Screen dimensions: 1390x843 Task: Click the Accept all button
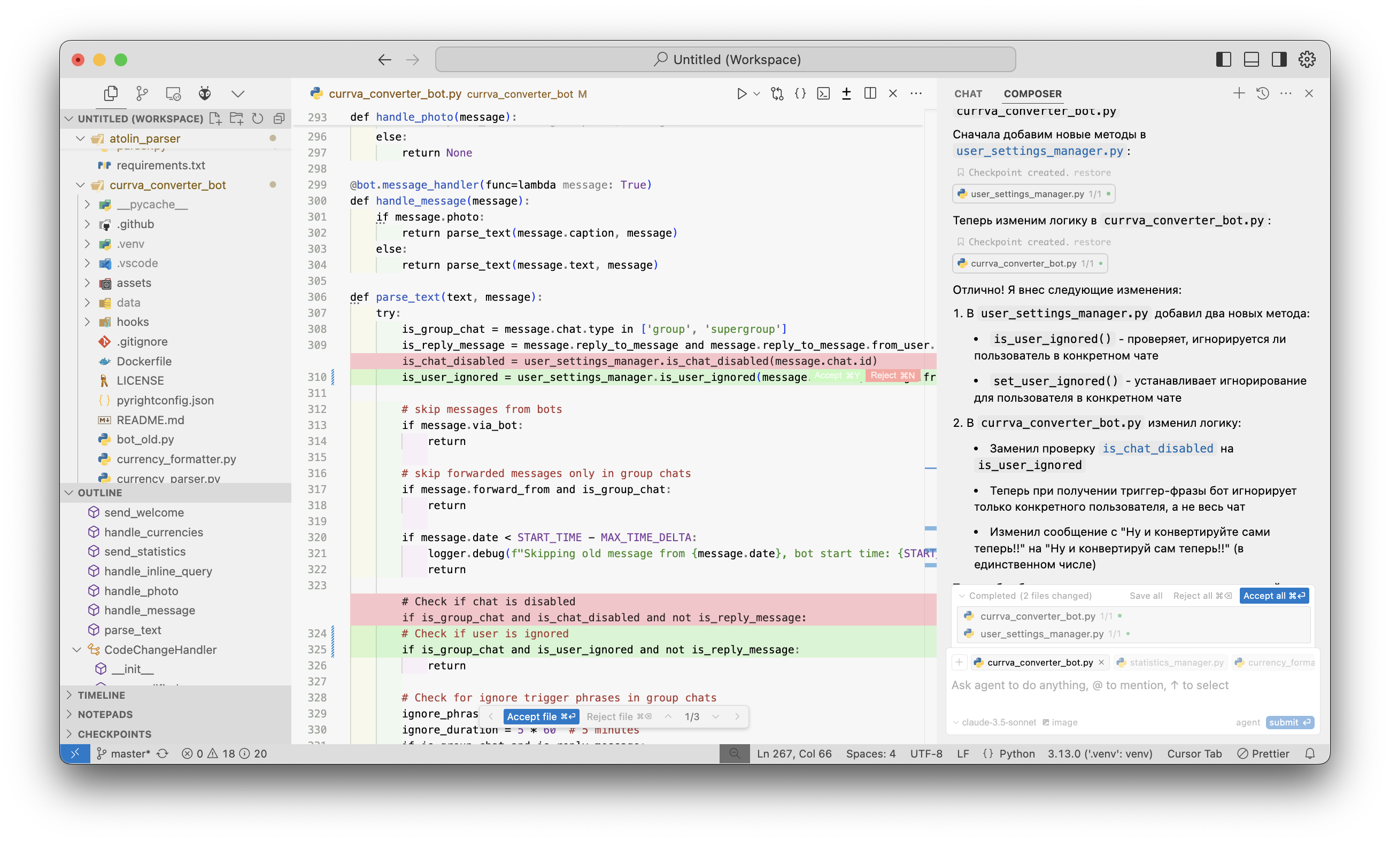click(1273, 596)
